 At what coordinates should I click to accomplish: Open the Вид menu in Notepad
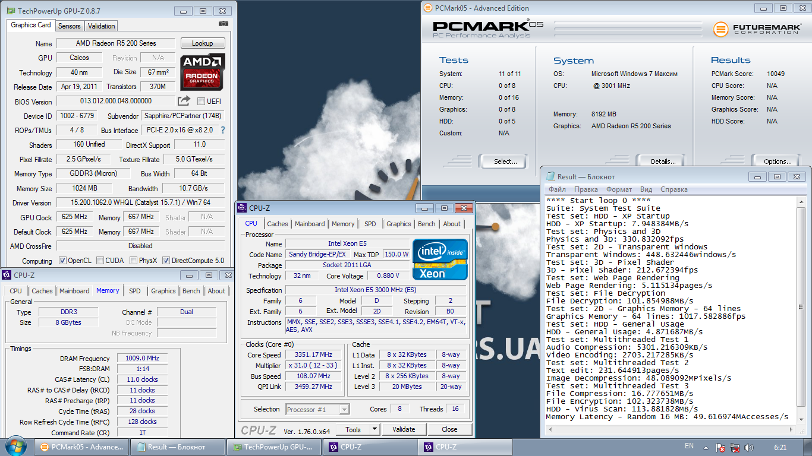(646, 189)
